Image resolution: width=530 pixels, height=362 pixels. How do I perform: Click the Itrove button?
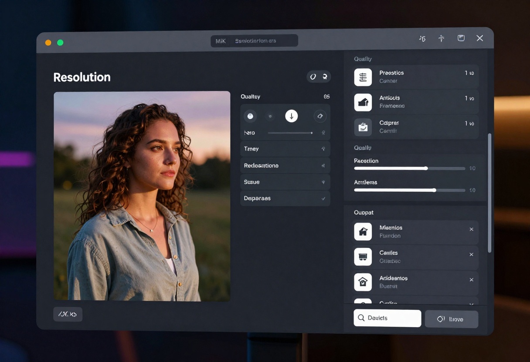click(x=452, y=319)
